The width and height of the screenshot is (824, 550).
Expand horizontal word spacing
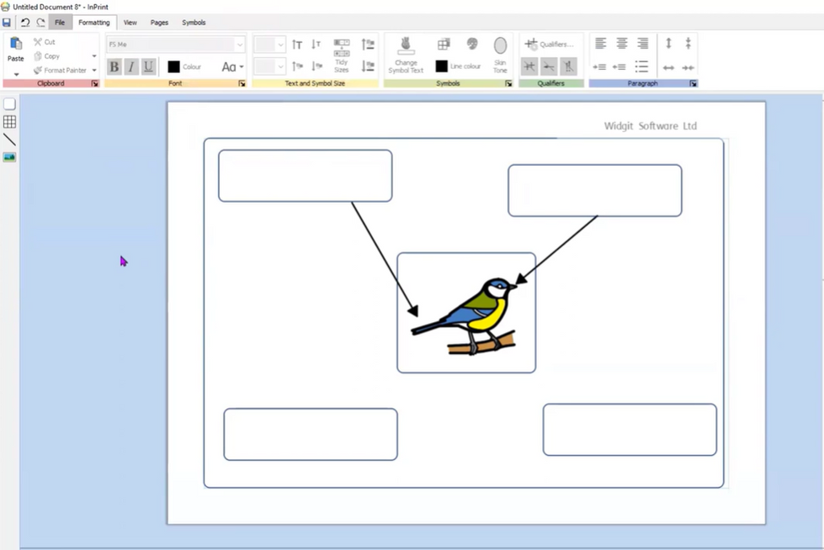click(668, 68)
